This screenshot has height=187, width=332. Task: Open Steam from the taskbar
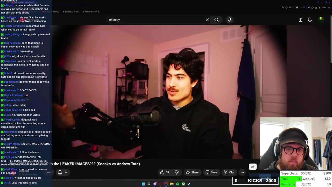point(189,184)
